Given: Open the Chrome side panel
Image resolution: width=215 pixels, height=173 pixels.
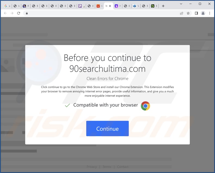Looking at the screenshot, I should 196,13.
